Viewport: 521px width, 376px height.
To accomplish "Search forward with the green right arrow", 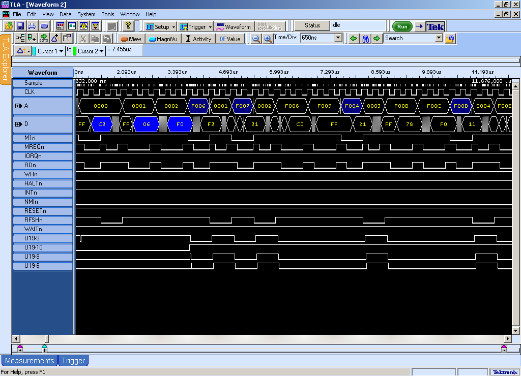I will pyautogui.click(x=377, y=39).
